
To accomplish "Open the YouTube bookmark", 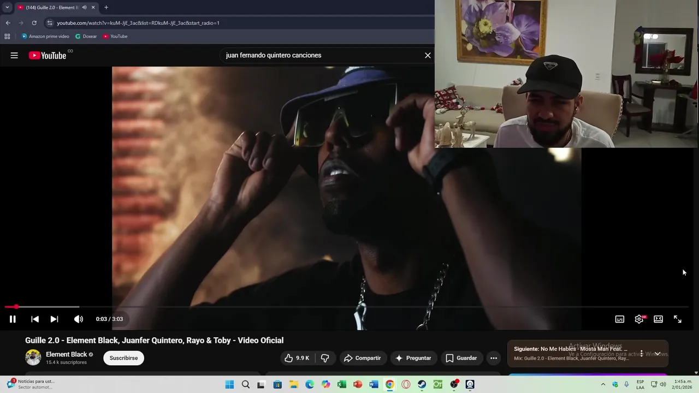I will tap(115, 37).
